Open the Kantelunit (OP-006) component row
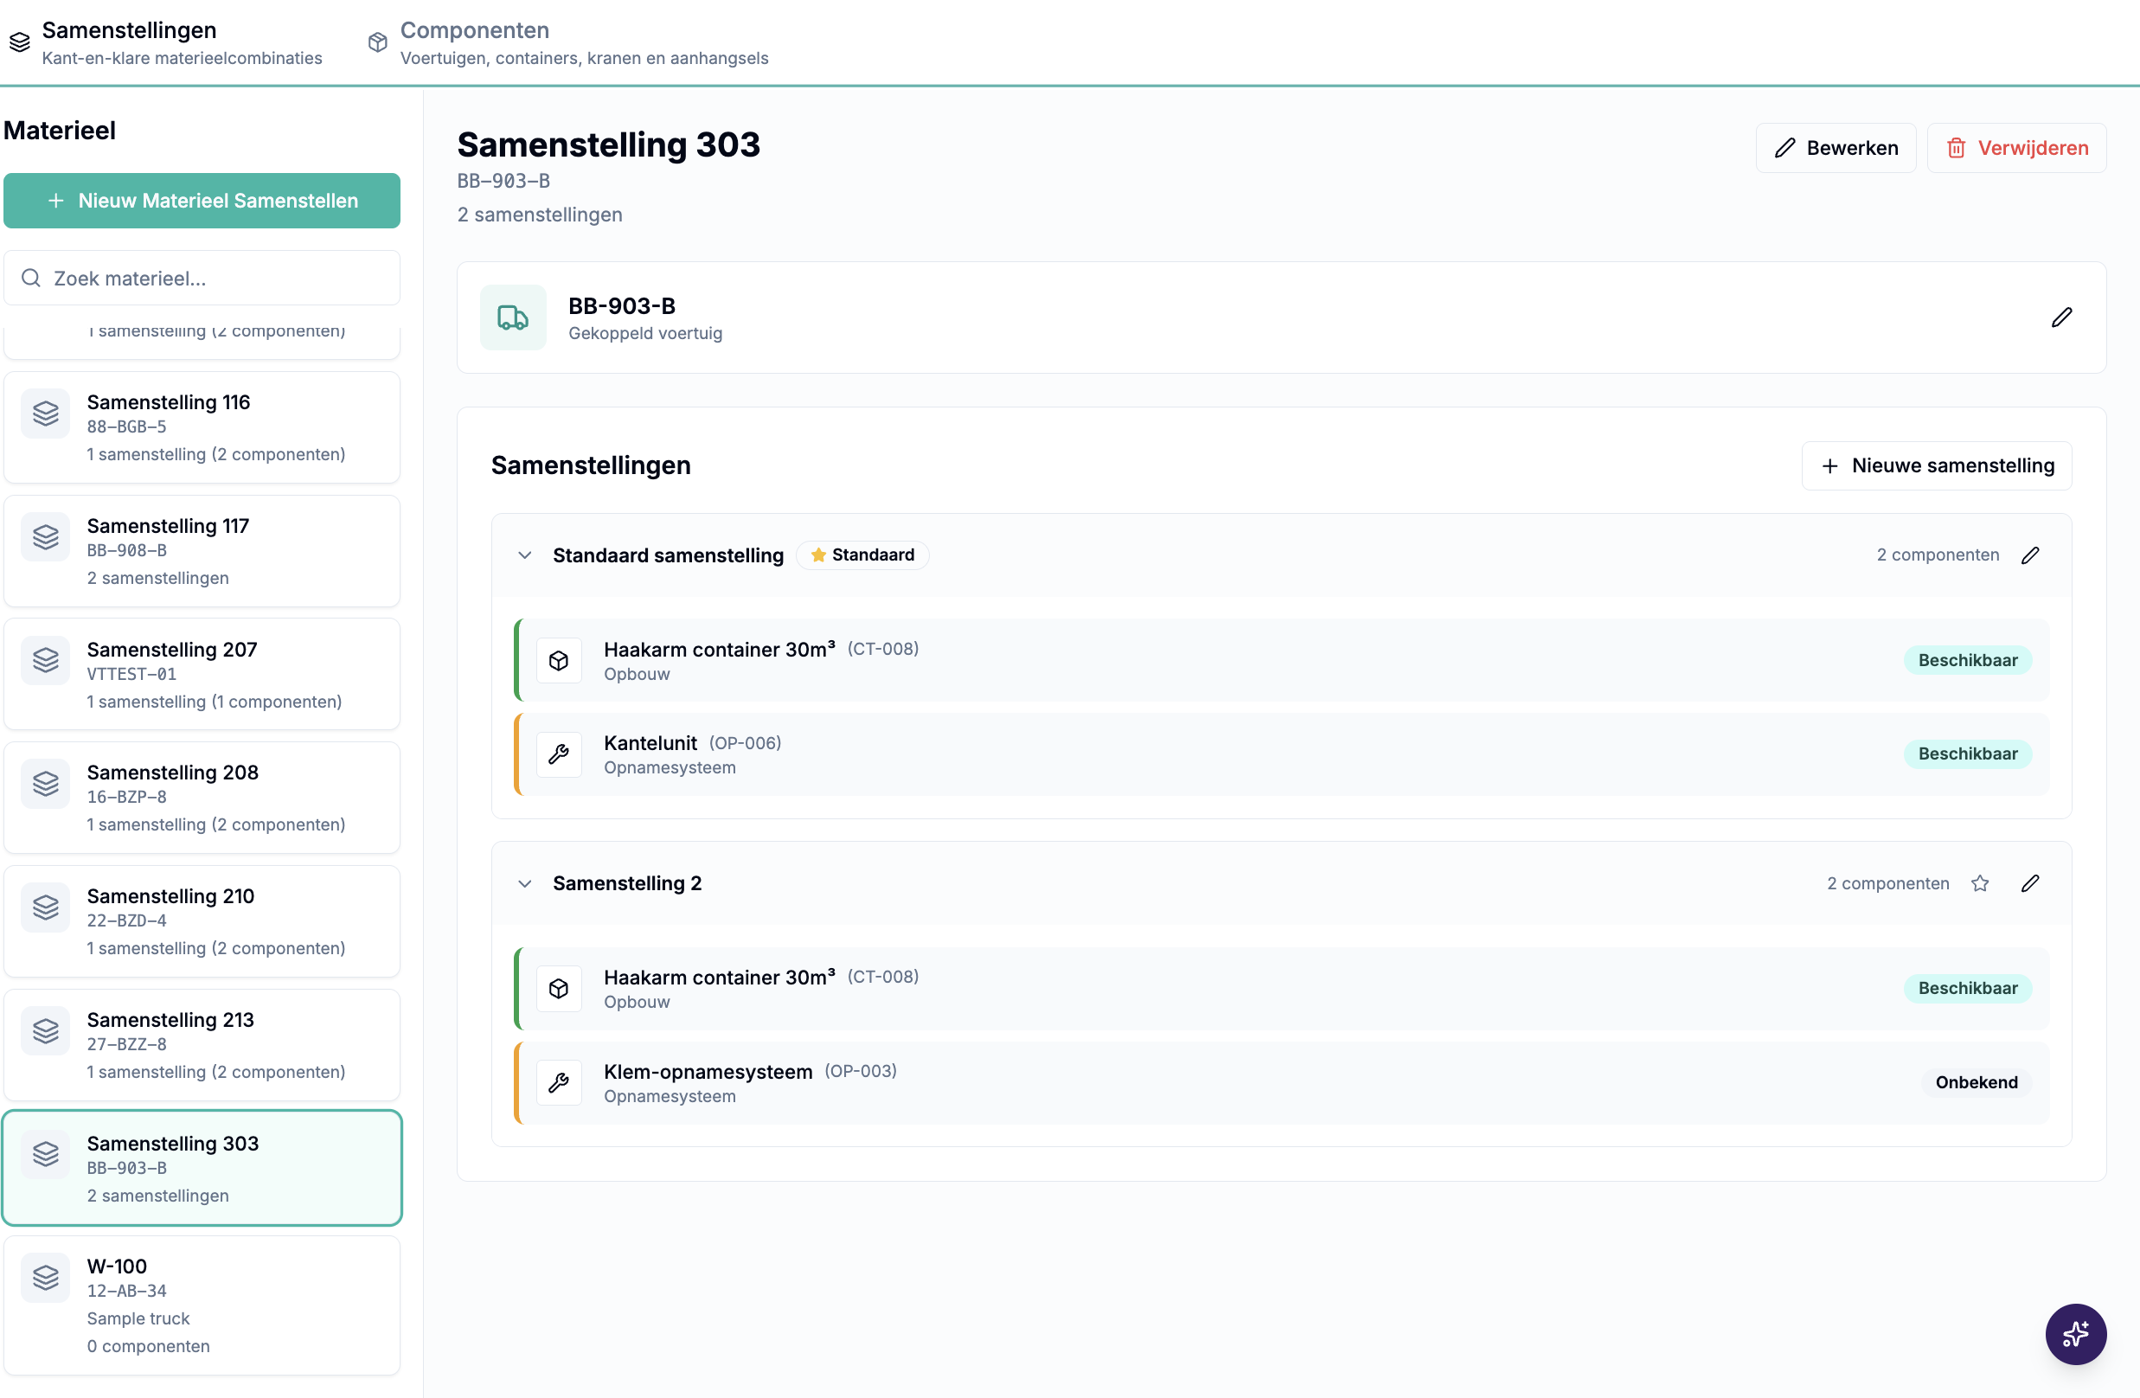The width and height of the screenshot is (2140, 1398). click(x=1281, y=754)
